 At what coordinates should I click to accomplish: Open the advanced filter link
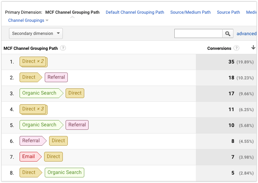246,34
